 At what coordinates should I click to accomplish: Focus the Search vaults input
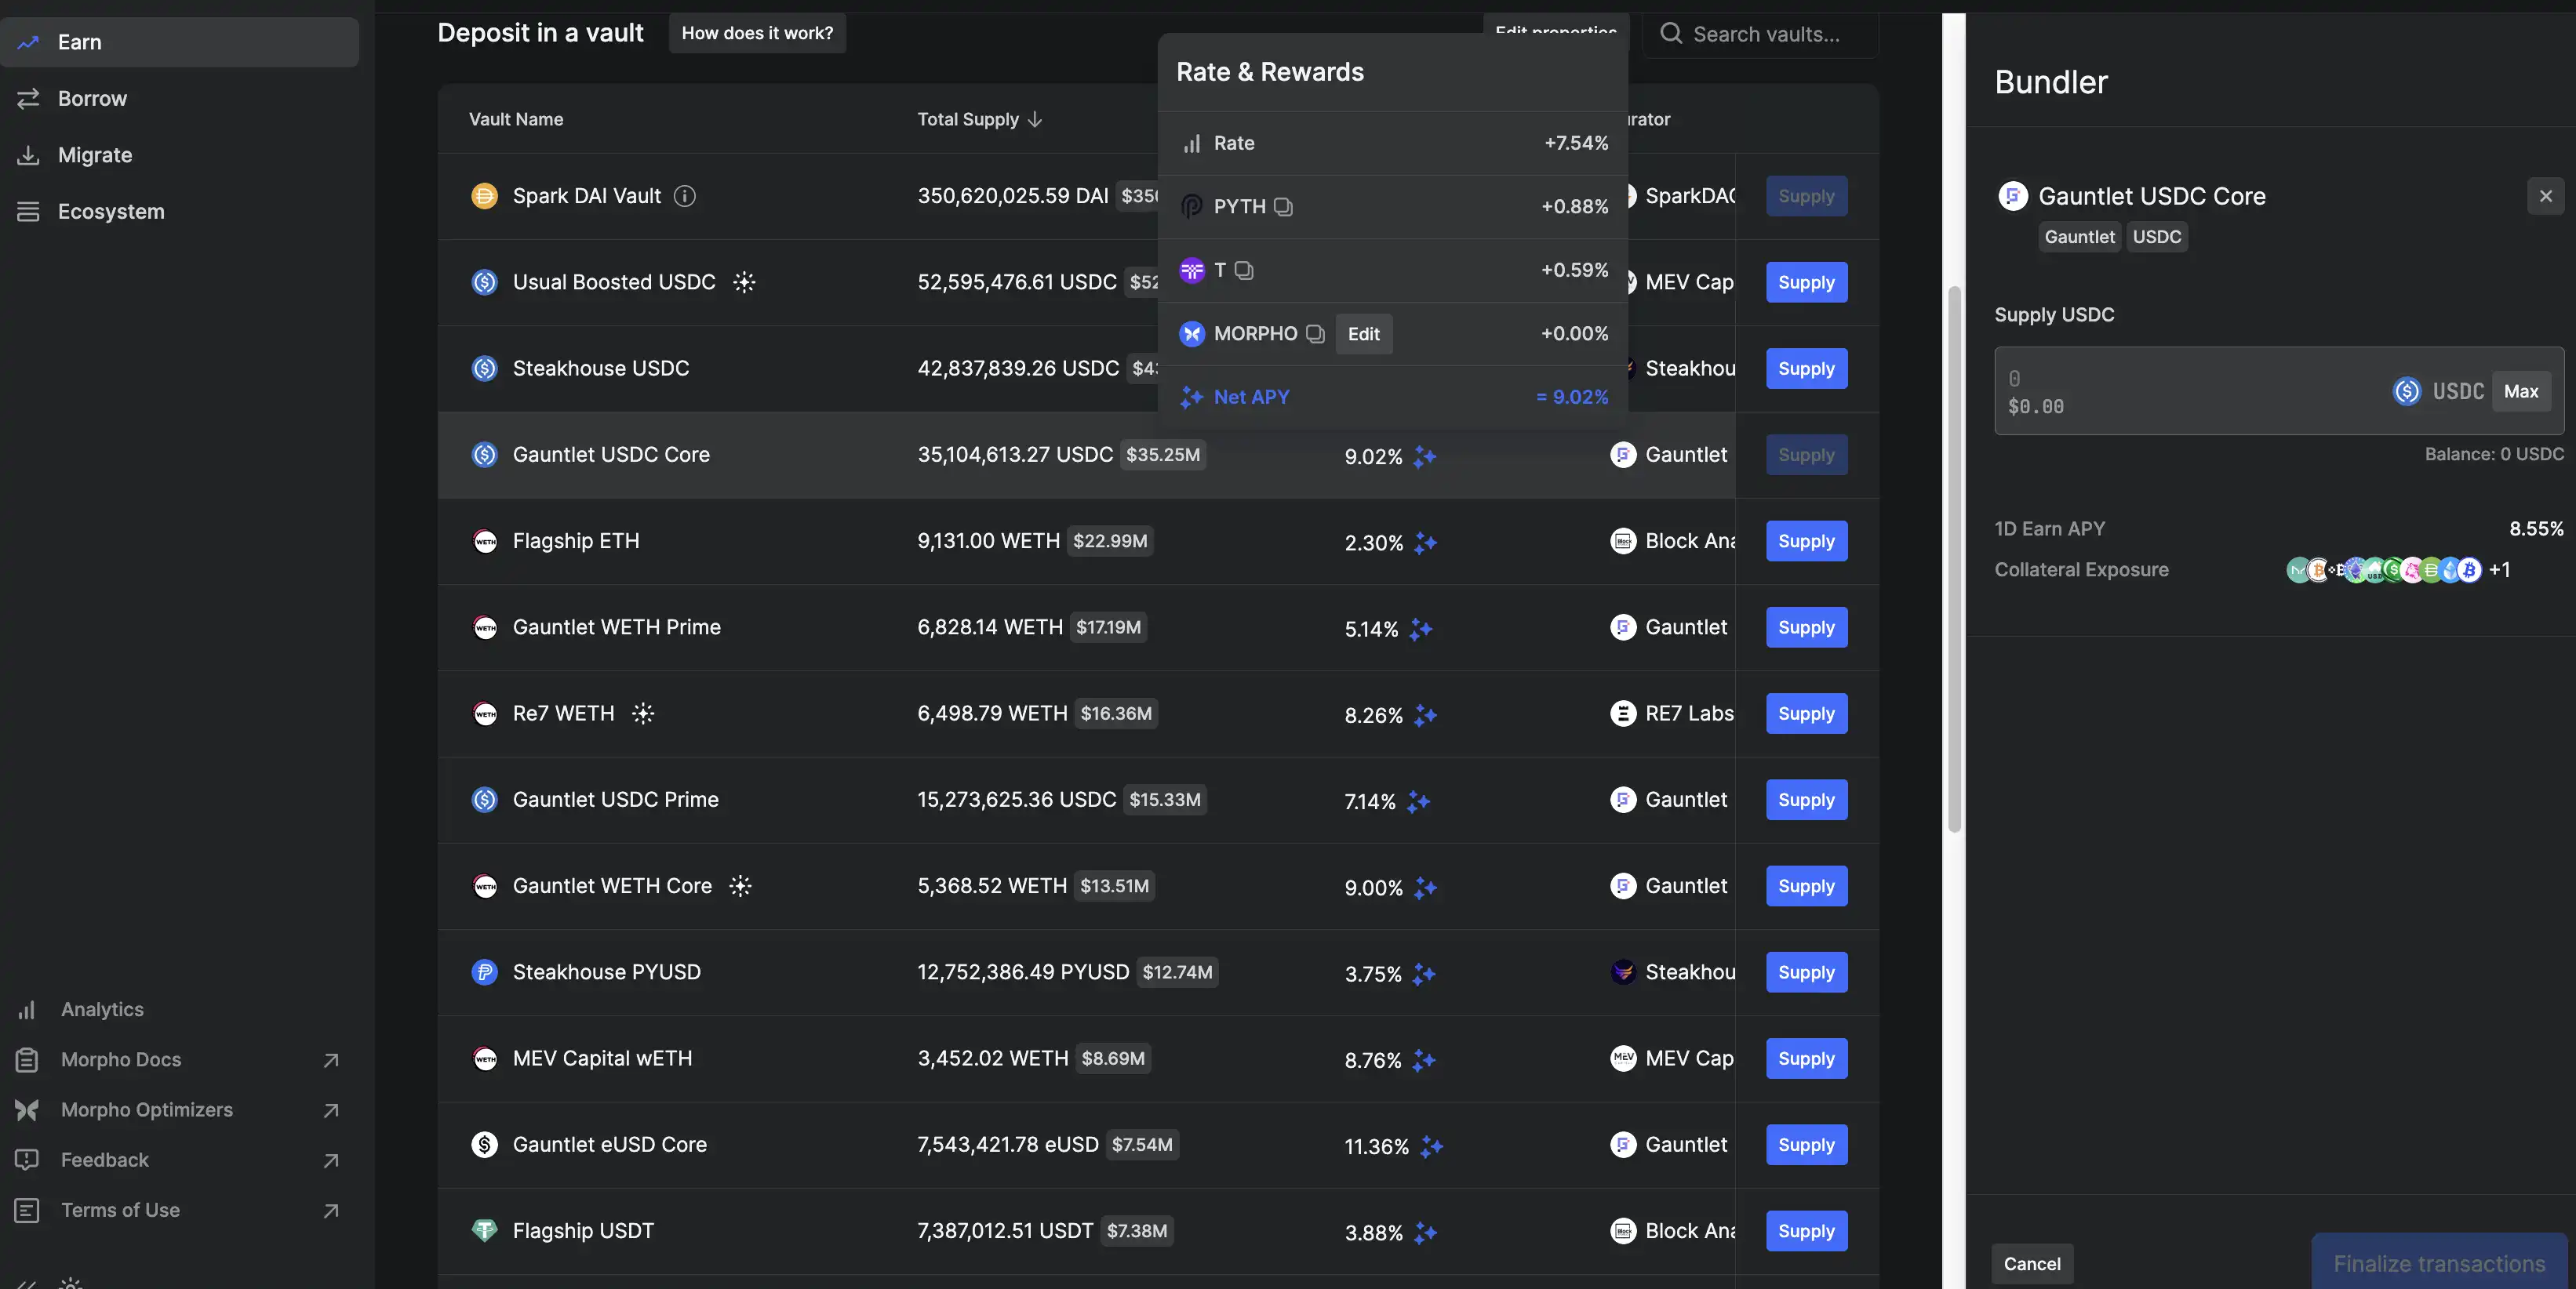(1766, 34)
